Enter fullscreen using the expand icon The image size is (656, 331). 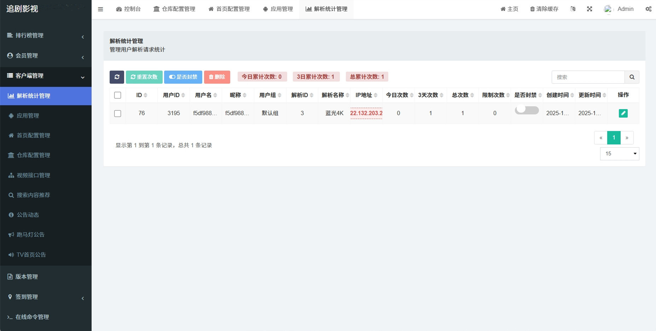pos(590,9)
